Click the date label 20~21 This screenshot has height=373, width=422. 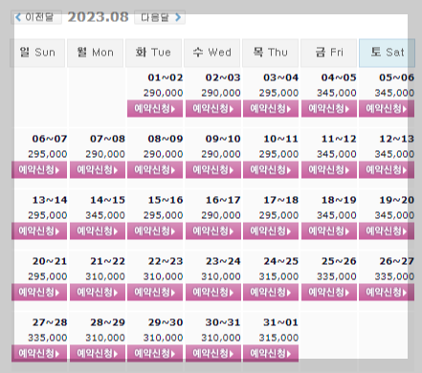coord(50,261)
